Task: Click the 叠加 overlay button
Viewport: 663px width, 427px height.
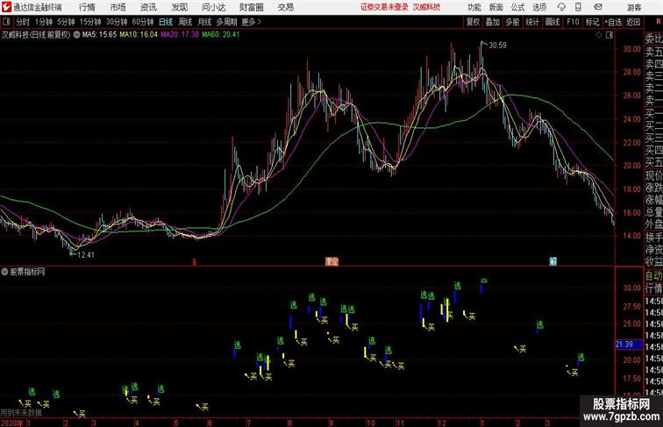Action: coord(493,22)
